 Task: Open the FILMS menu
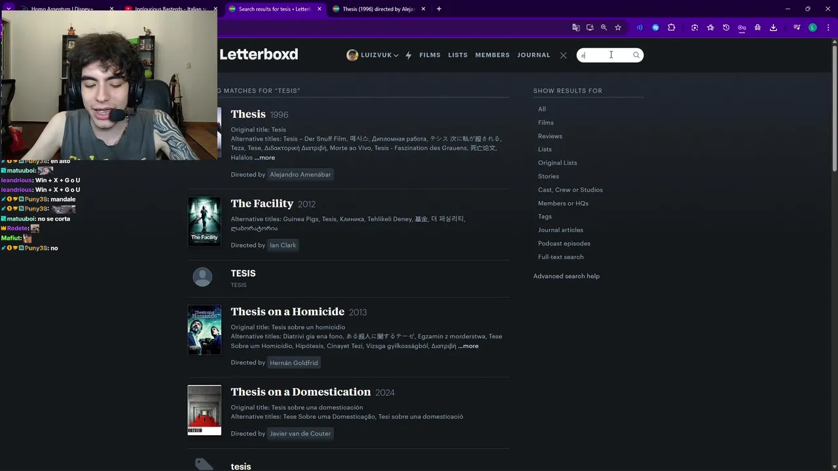[429, 55]
